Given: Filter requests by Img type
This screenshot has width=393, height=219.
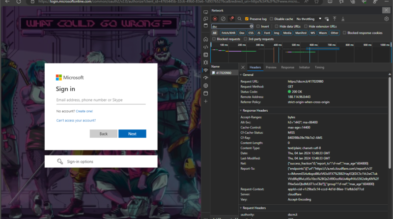Looking at the screenshot, I should click(x=277, y=33).
